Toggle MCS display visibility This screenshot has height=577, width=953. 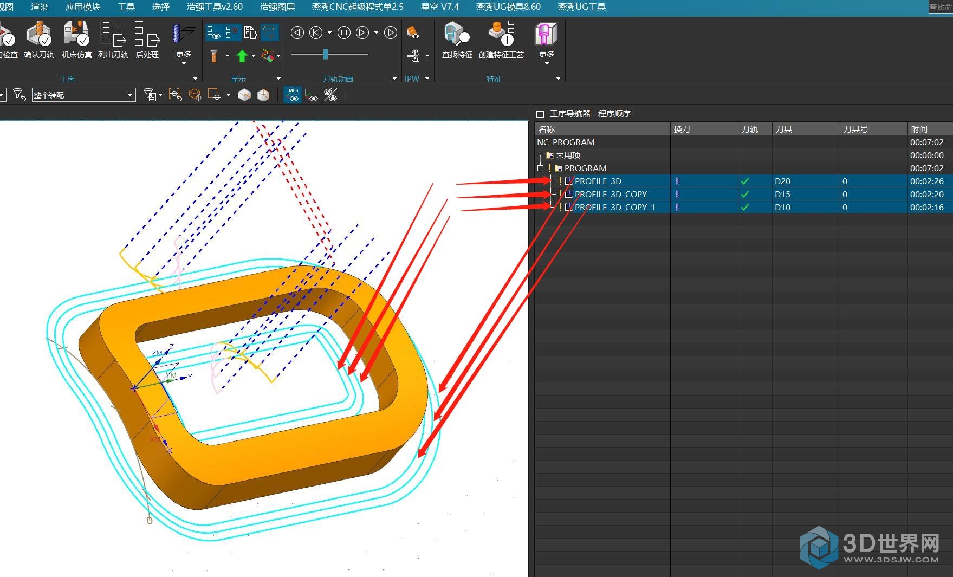(293, 95)
